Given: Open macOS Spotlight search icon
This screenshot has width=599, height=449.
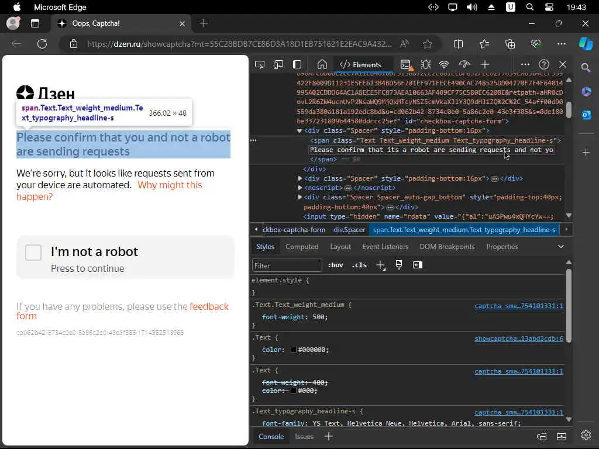Looking at the screenshot, I should click(x=529, y=7).
